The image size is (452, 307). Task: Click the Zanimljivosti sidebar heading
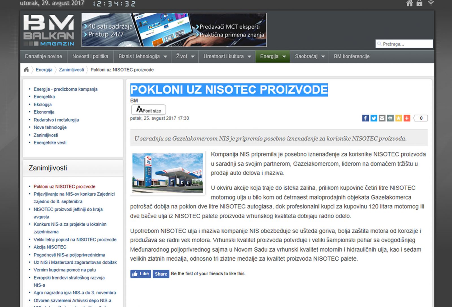(48, 168)
